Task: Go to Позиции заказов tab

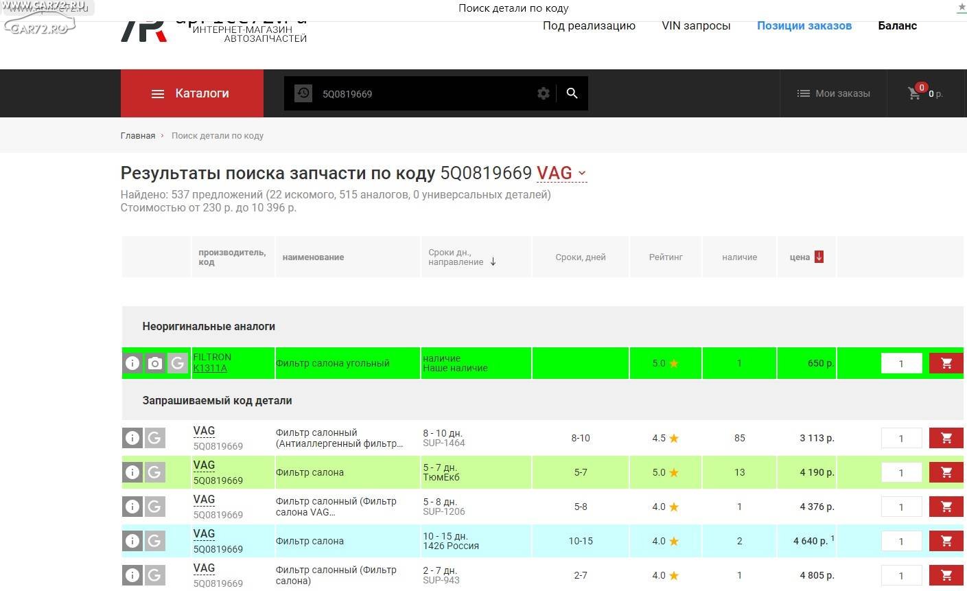Action: coord(804,25)
